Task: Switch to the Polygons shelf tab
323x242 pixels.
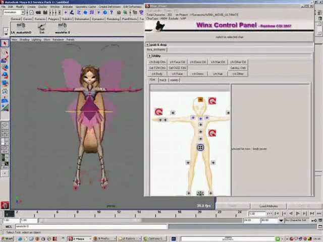Action: (53, 19)
